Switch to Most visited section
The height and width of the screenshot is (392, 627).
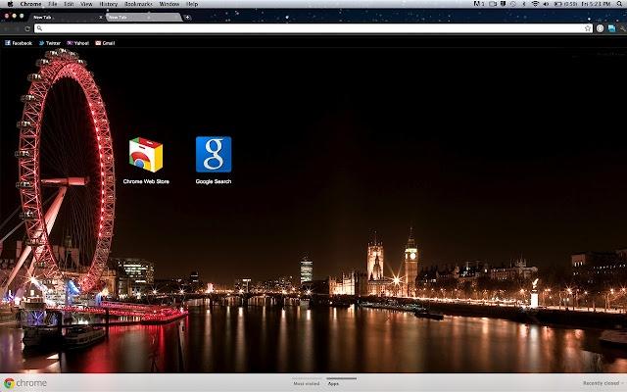(307, 383)
